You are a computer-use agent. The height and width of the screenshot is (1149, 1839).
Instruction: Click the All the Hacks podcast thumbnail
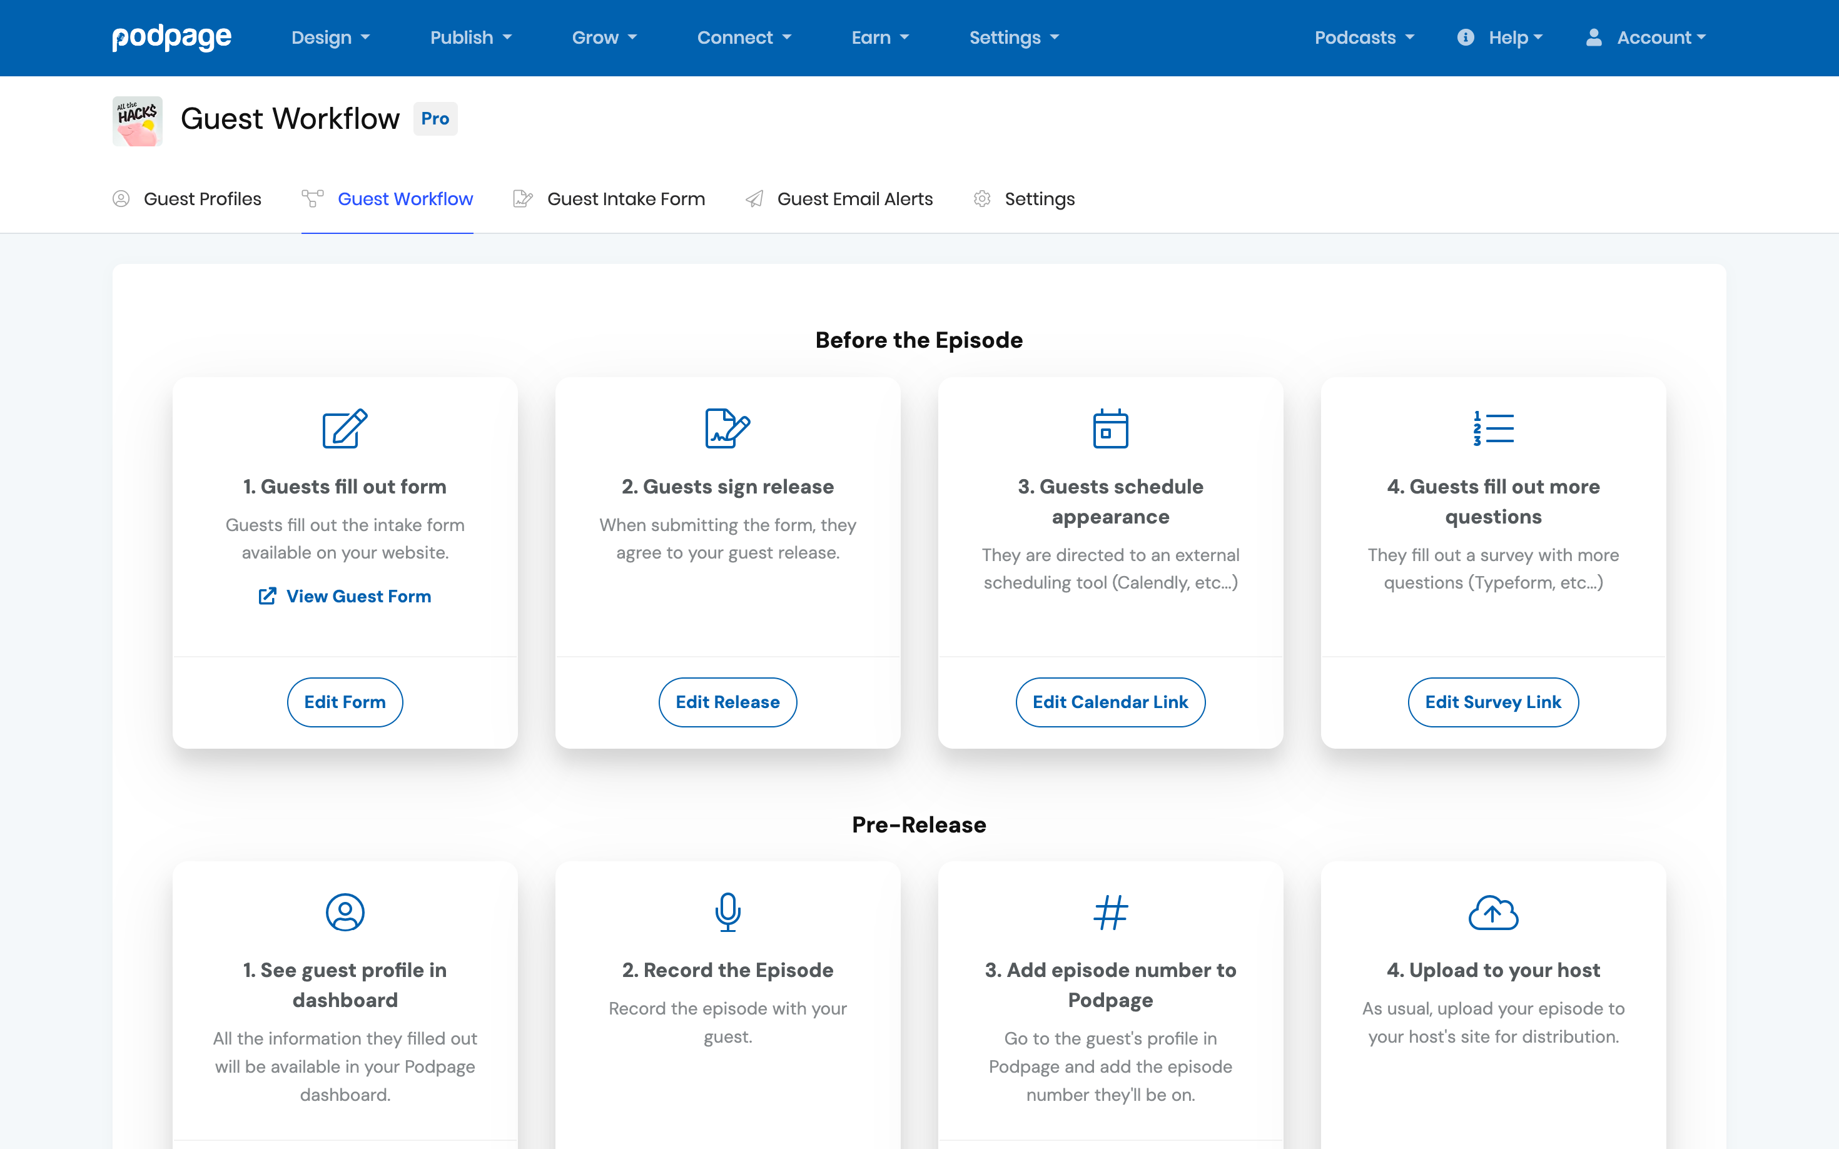[x=138, y=120]
